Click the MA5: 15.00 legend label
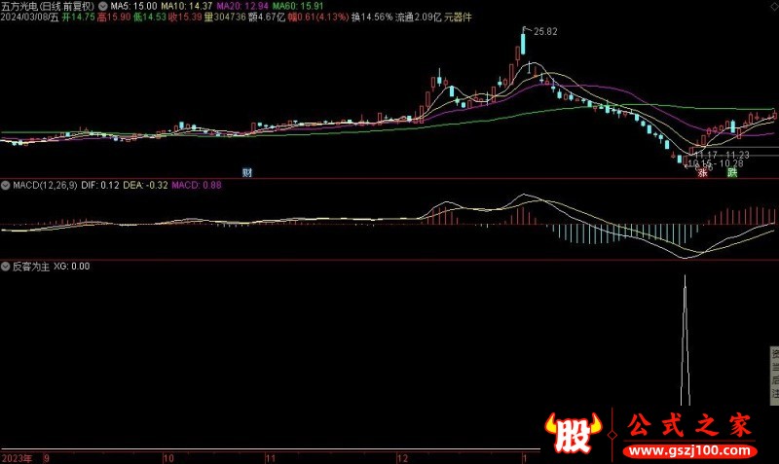The width and height of the screenshot is (779, 464). pos(133,6)
